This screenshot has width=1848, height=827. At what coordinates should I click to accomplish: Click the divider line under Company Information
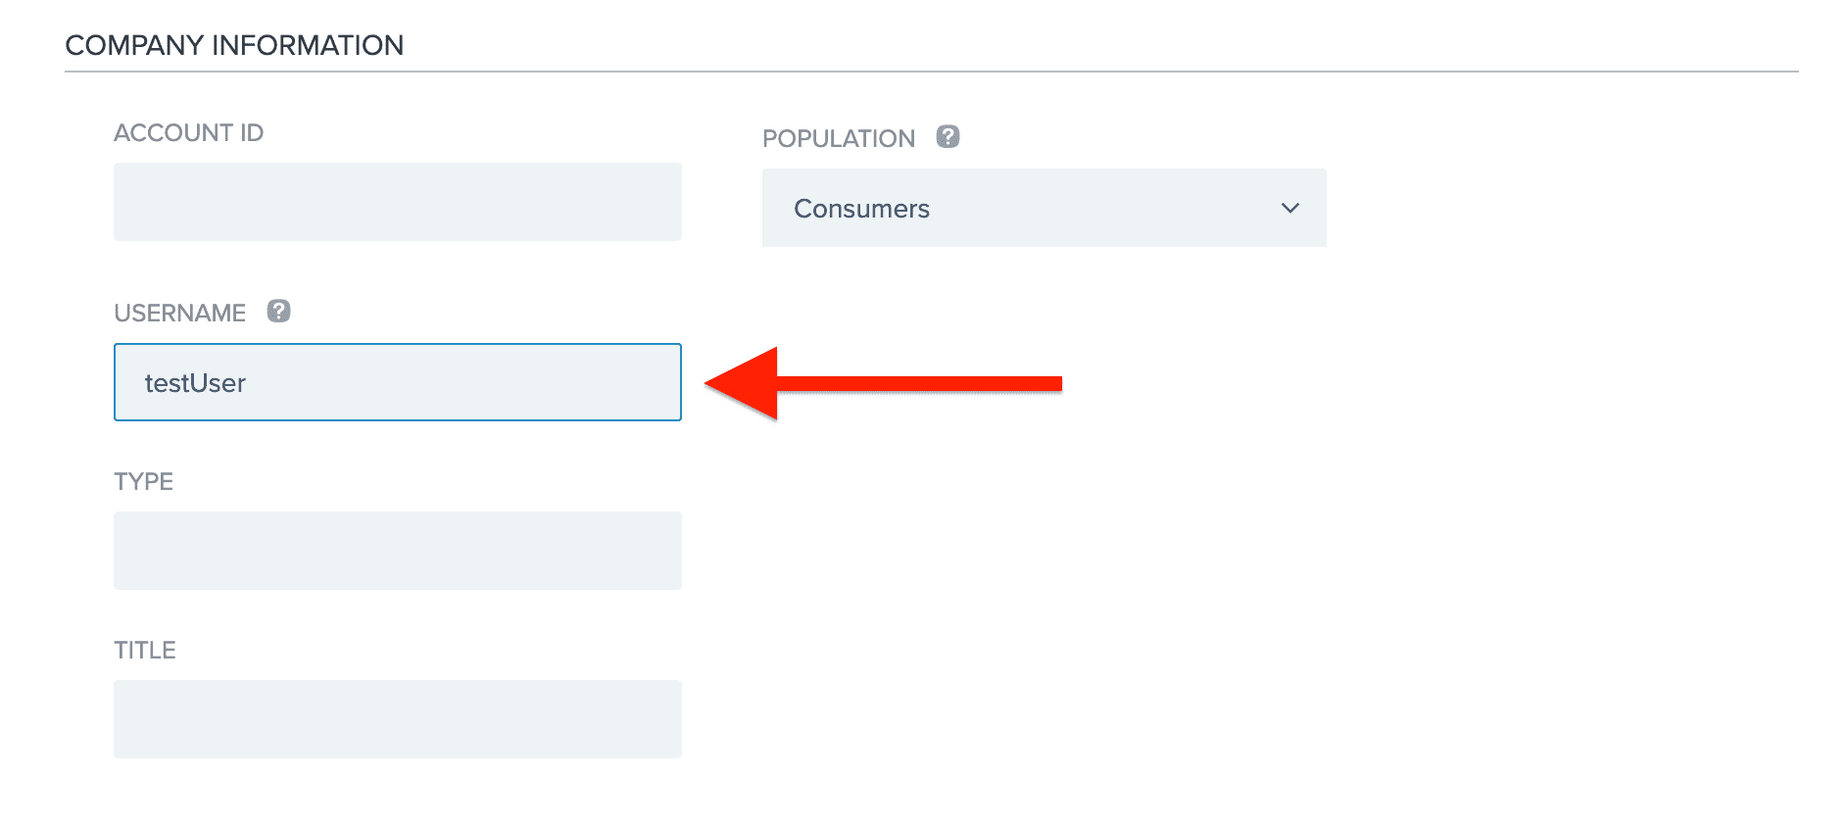(x=931, y=72)
